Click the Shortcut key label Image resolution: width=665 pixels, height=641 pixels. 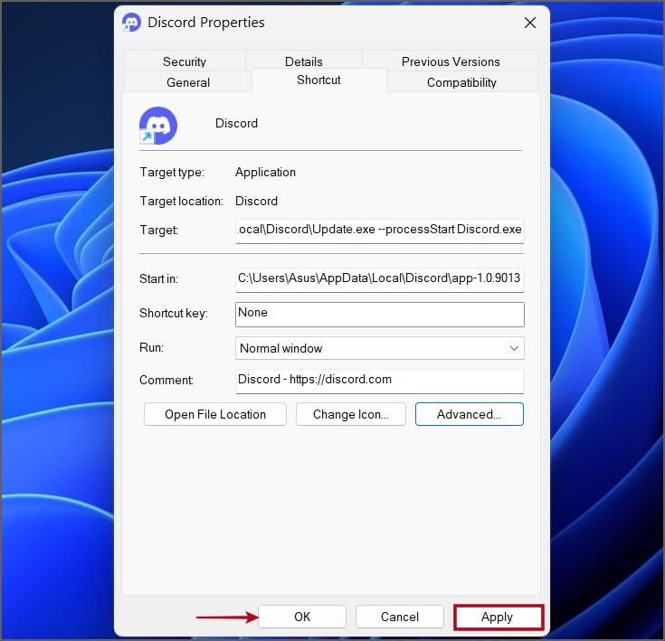(174, 313)
